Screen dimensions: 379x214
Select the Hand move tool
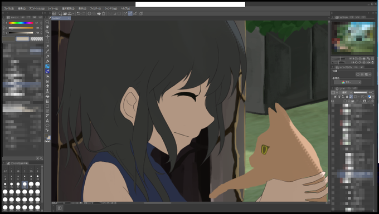point(47,27)
